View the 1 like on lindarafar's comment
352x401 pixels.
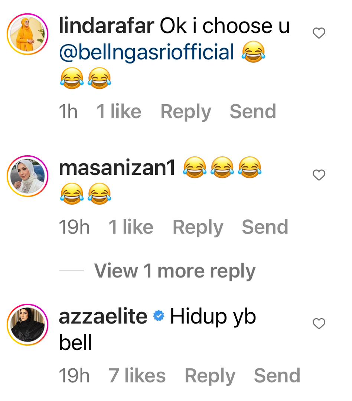(x=119, y=111)
